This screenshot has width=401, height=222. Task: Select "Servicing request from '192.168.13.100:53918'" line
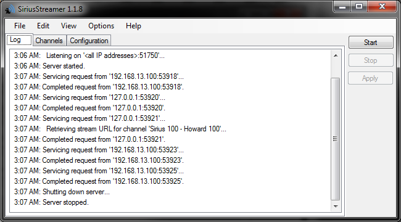click(99, 76)
